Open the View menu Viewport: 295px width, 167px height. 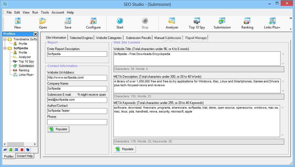26,12
